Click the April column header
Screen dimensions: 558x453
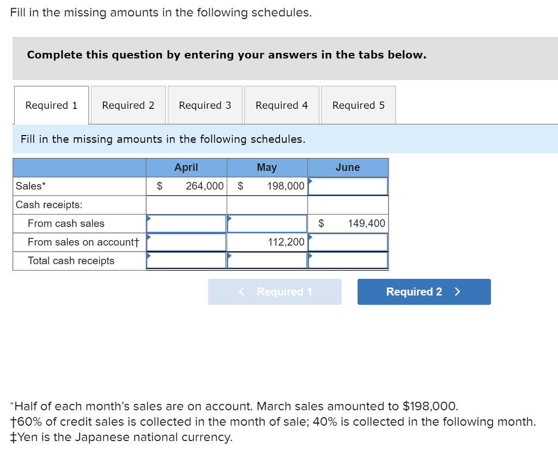(186, 167)
